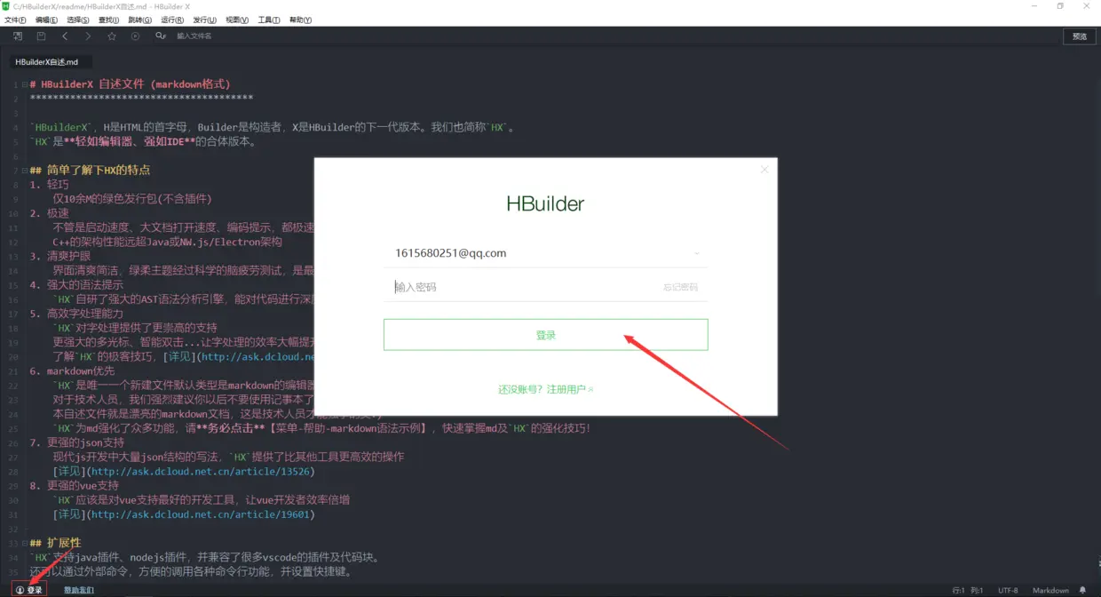Click the ask.dcloud link on line 20
This screenshot has width=1101, height=597.
(257, 356)
